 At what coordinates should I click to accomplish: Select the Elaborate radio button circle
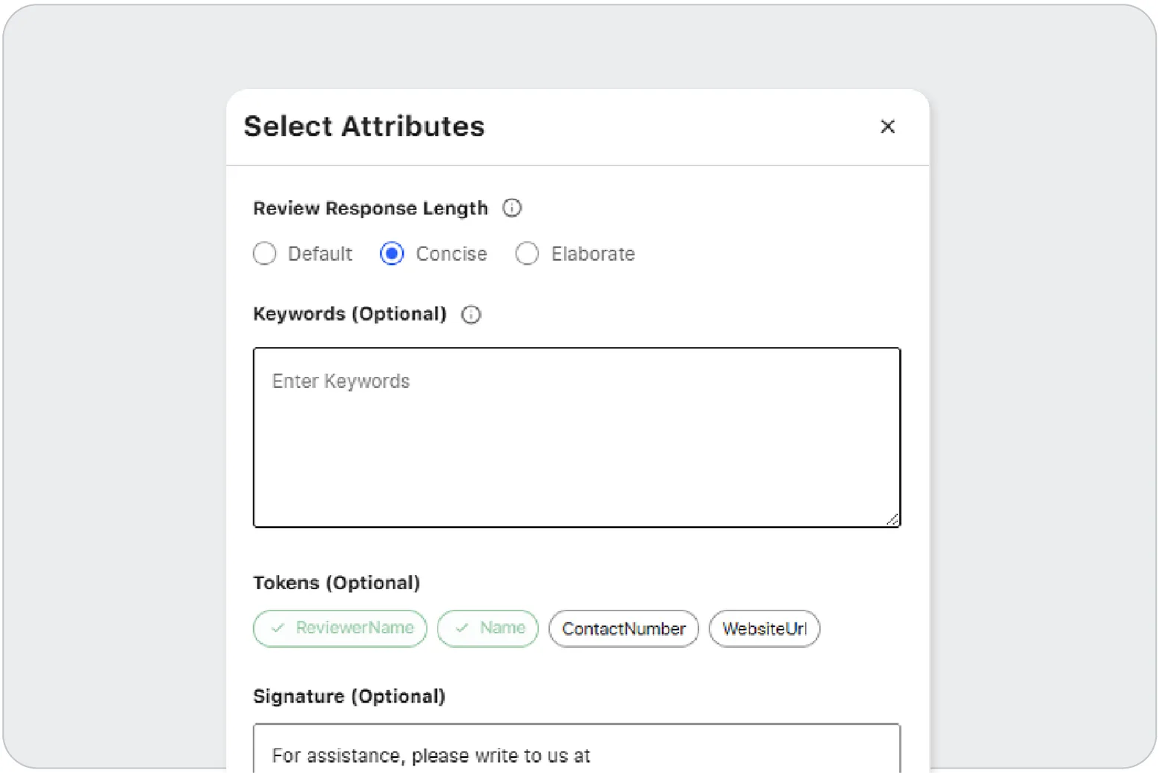pos(527,254)
